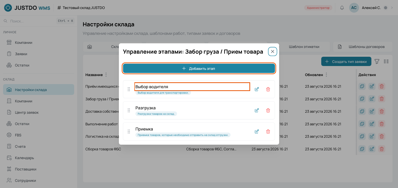Edit the Сборка товаров ФБС type
Viewport: 398px width, 188px height.
click(x=372, y=149)
